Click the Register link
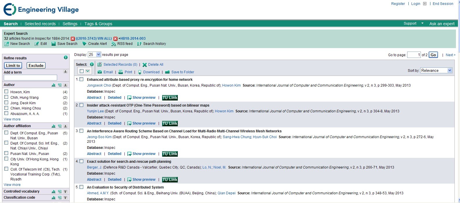The image size is (460, 203). pos(398,4)
